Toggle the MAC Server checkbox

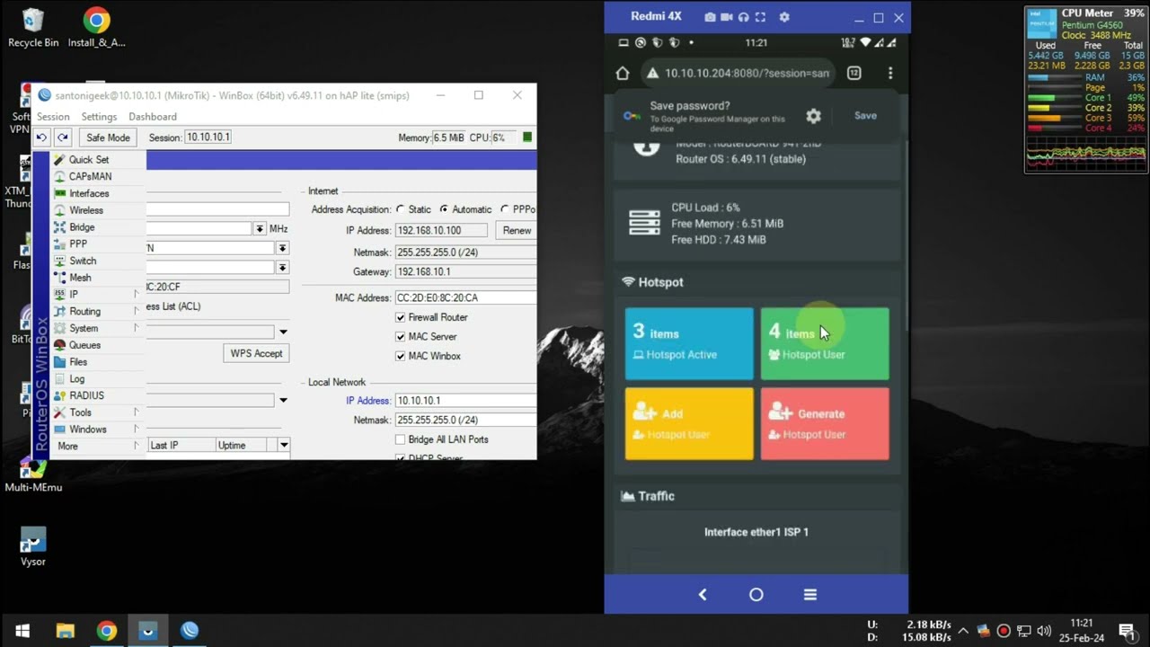[x=401, y=336]
